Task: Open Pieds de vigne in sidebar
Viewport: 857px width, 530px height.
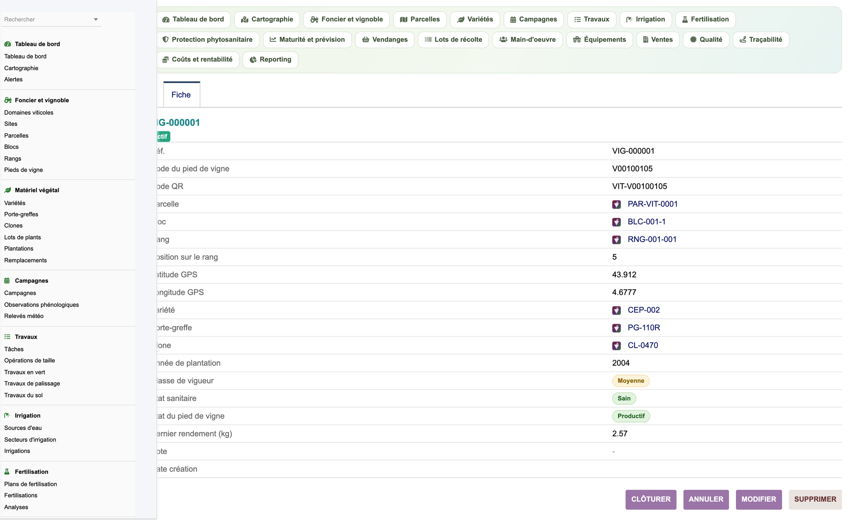Action: pos(23,170)
